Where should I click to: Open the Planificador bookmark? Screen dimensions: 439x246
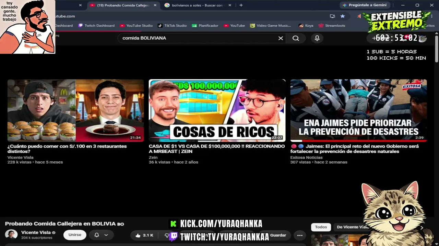pos(205,26)
